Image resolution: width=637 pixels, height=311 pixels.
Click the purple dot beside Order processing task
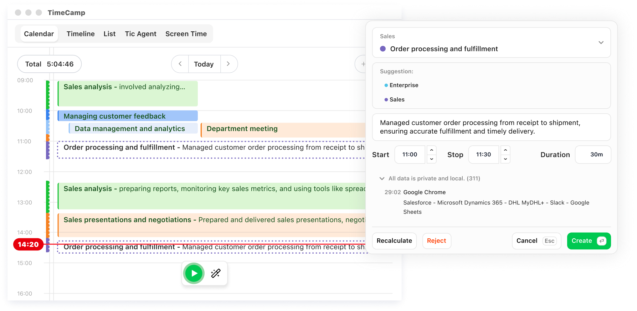pos(383,49)
